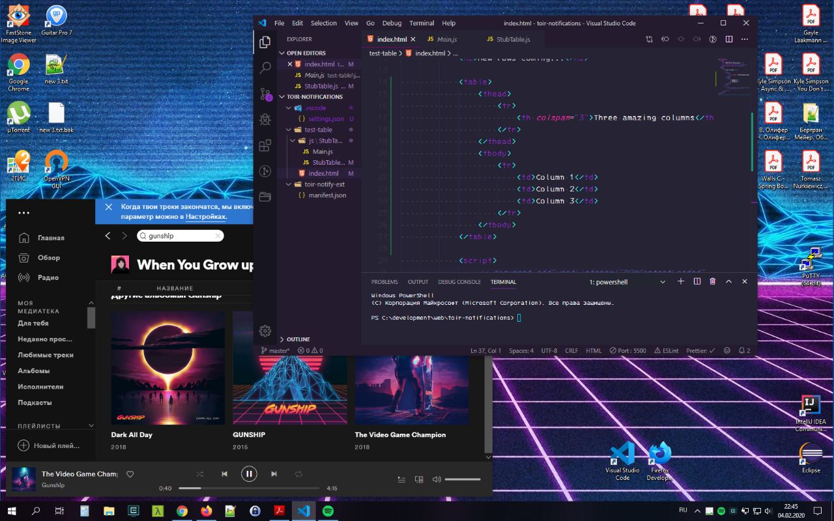Kill the terminal with the trash icon
Viewport: 834px width, 521px height.
pyautogui.click(x=713, y=281)
